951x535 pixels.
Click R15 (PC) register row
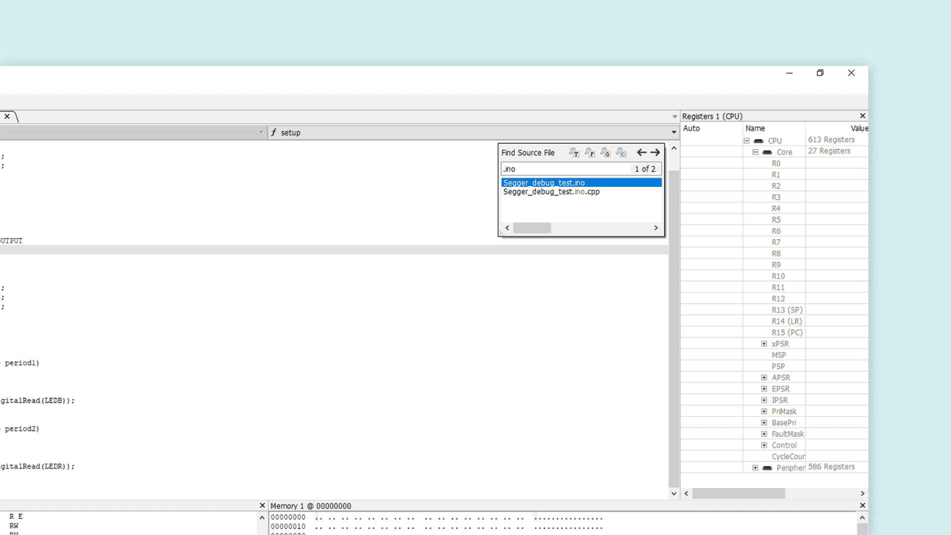[787, 332]
